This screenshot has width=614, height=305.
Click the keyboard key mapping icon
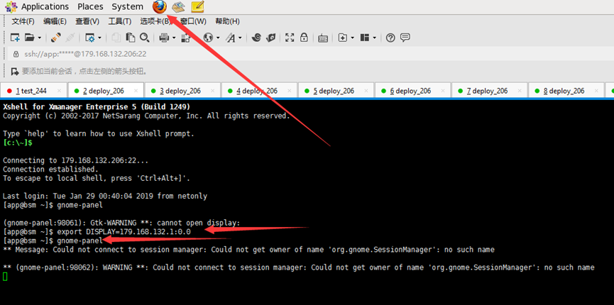pos(323,38)
